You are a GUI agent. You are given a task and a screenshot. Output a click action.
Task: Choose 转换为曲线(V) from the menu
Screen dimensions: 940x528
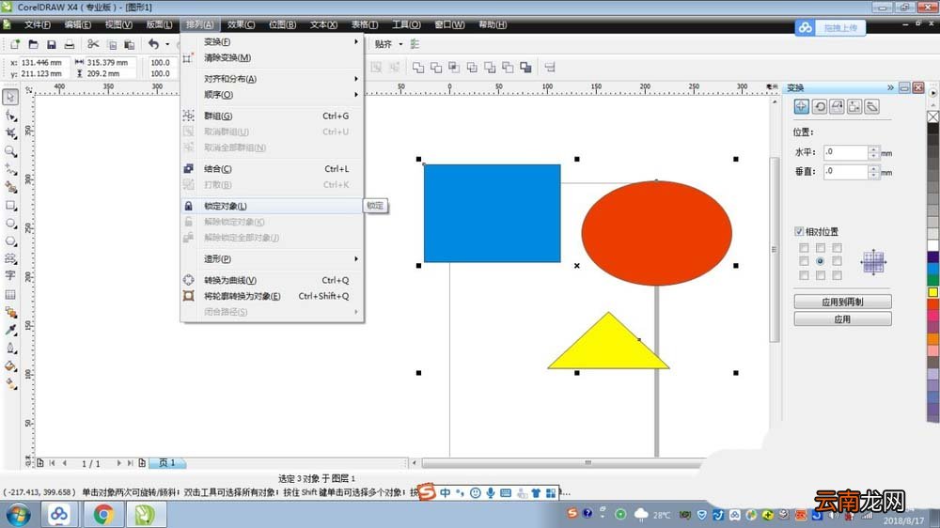(x=272, y=281)
